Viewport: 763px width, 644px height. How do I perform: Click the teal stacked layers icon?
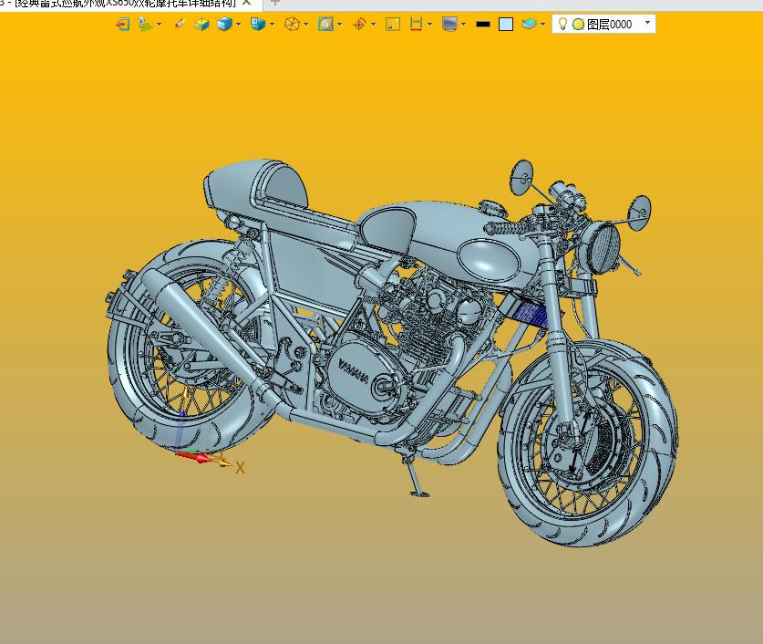(x=530, y=25)
